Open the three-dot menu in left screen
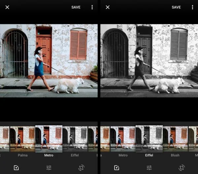 point(92,7)
